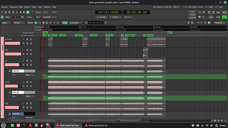Start playback with the play icon
This screenshot has height=128, width=228.
click(x=24, y=12)
